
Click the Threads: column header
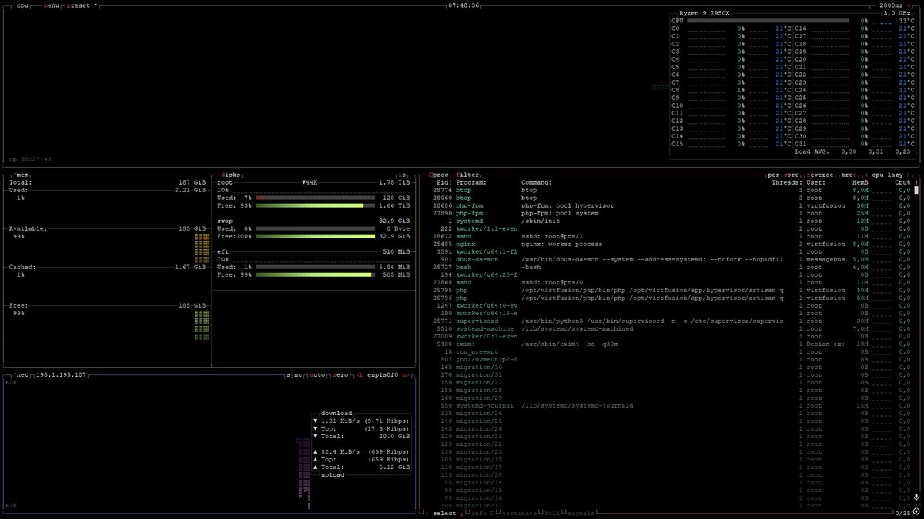point(787,182)
